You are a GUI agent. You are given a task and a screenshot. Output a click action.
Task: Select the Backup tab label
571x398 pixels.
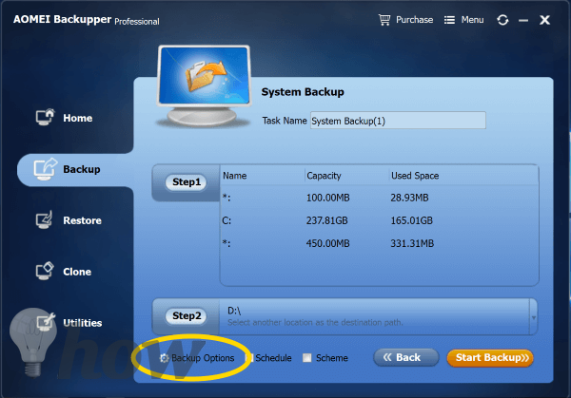82,169
